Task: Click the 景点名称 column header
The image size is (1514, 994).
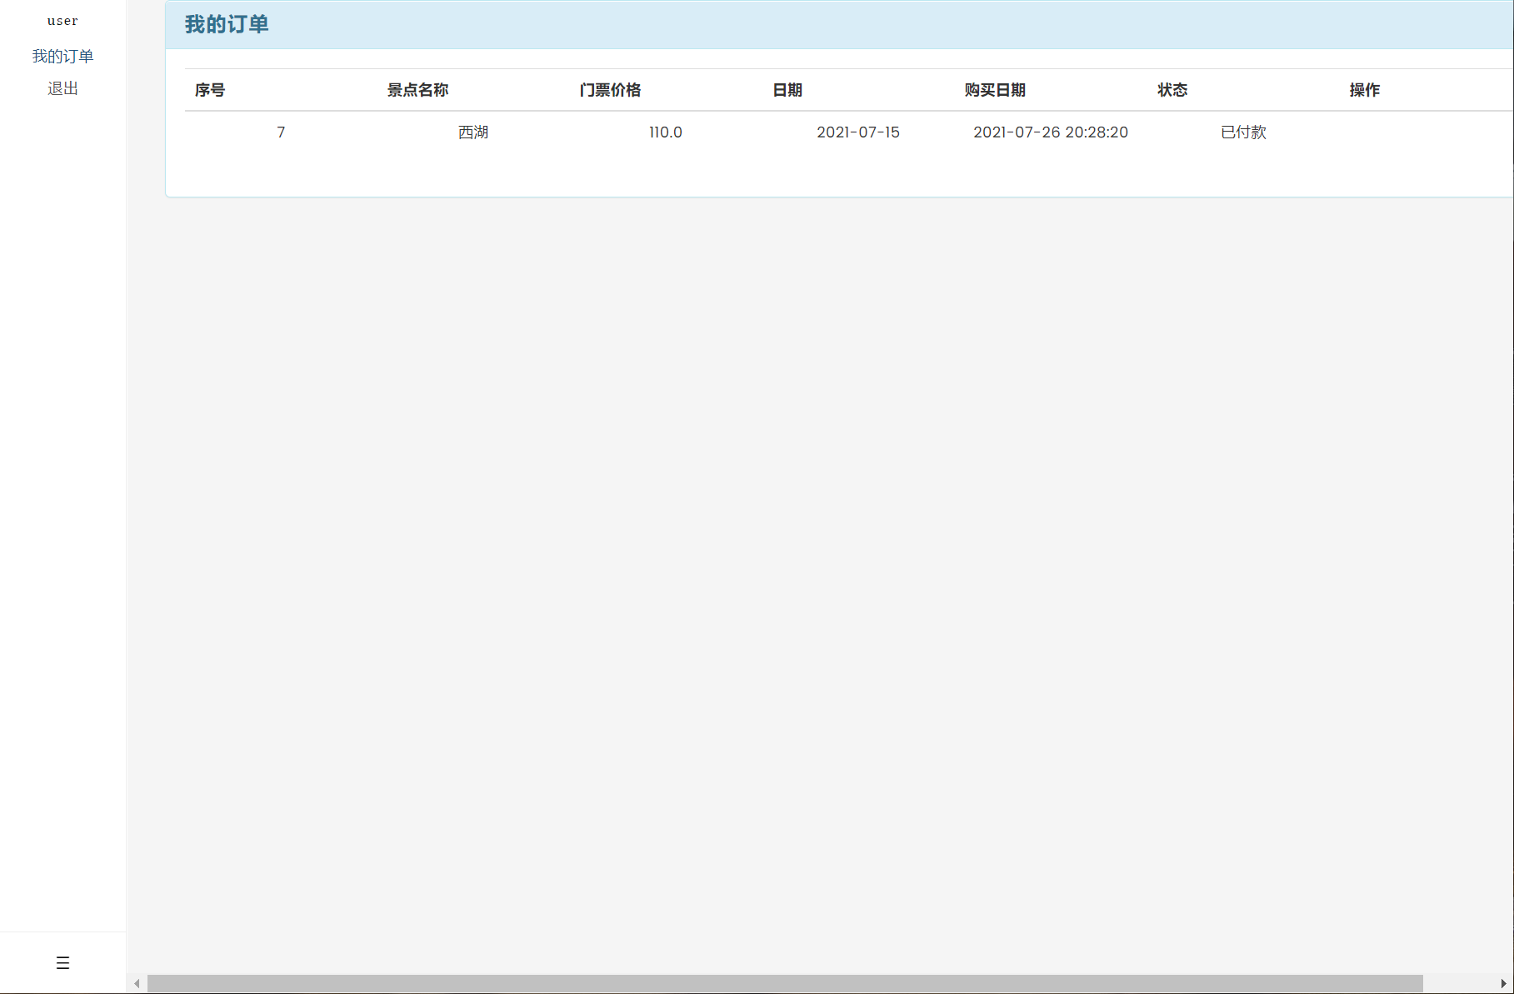Action: (417, 90)
